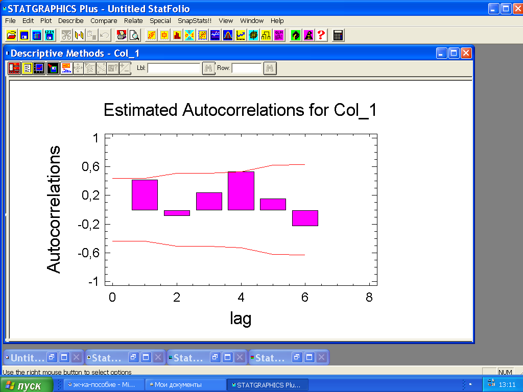The width and height of the screenshot is (523, 392).
Task: Maximize the minimized Untit... window
Action: [x=64, y=357]
